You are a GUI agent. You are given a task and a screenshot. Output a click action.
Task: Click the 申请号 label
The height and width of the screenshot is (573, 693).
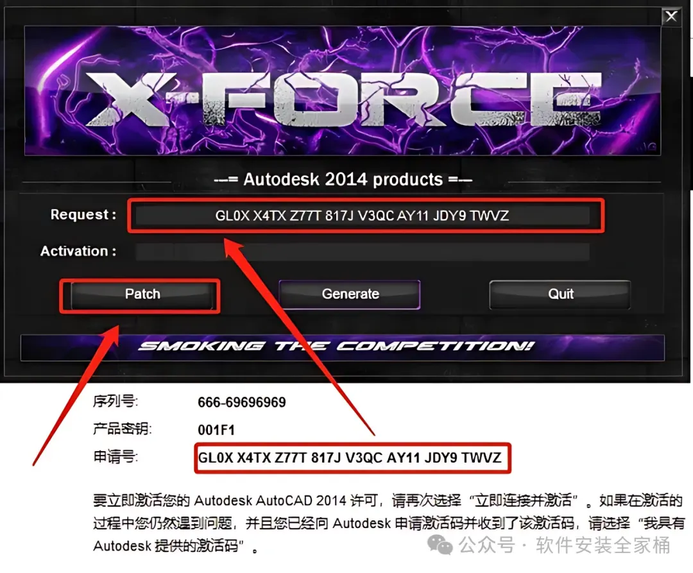click(x=116, y=456)
